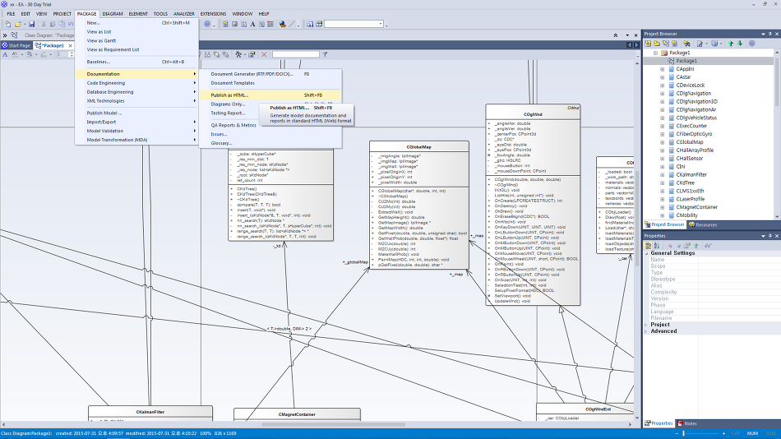Click the diagram line tool icon in main toolbar
This screenshot has height=439, width=781.
tap(293, 24)
